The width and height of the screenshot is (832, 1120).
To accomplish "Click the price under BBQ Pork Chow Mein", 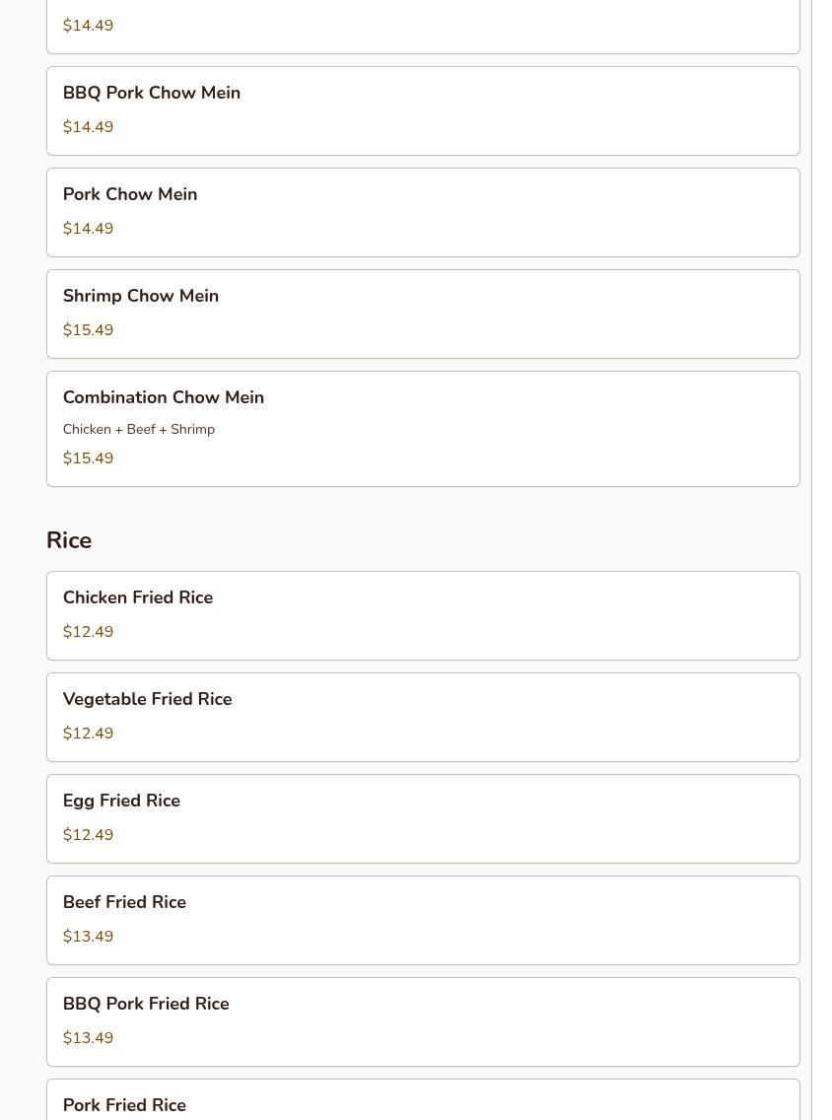I will tap(88, 127).
